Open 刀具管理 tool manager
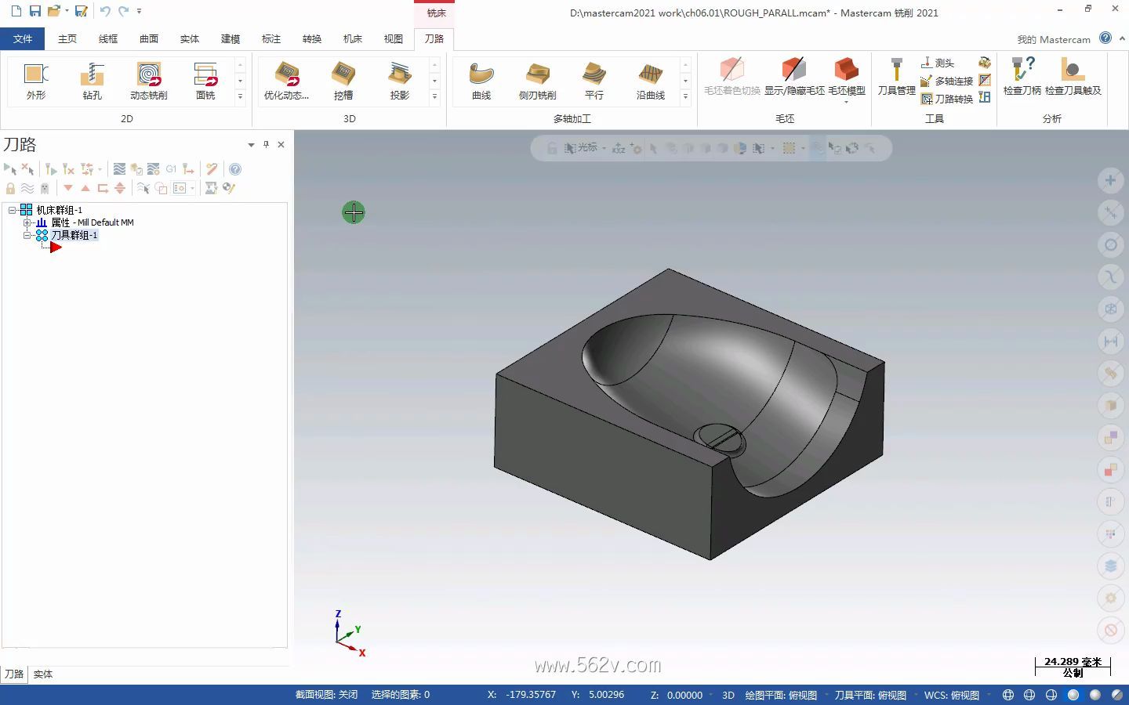 (x=896, y=77)
